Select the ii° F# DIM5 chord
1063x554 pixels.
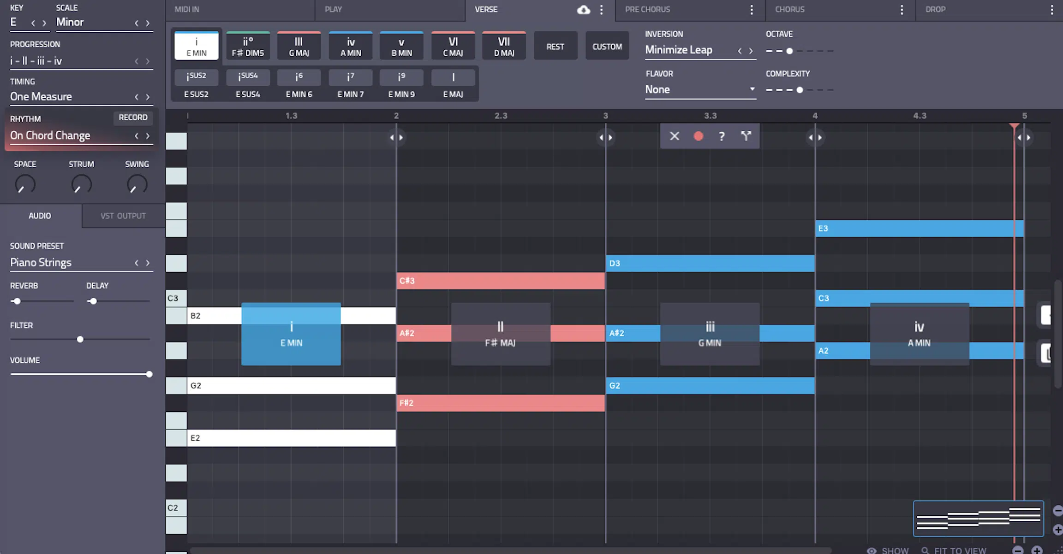[x=247, y=46]
